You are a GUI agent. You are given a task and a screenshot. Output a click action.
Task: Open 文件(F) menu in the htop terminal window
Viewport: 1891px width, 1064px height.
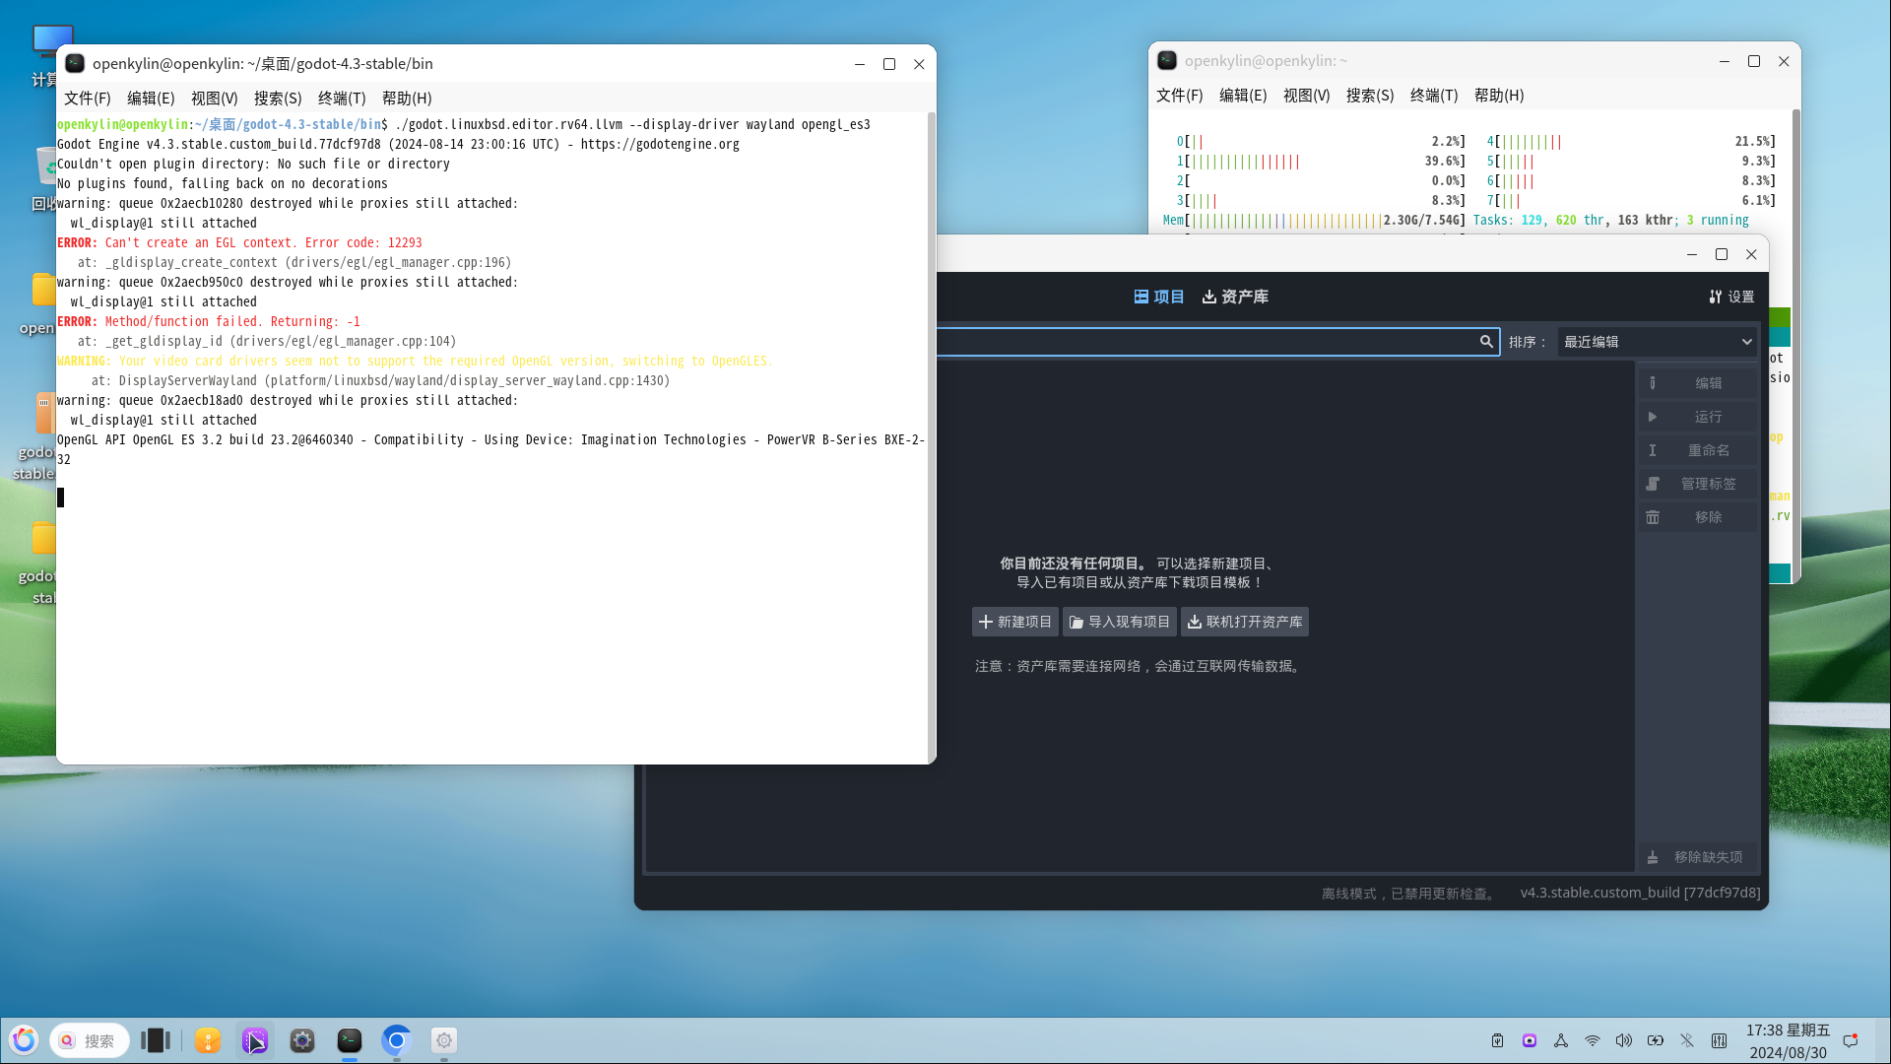1180,96
